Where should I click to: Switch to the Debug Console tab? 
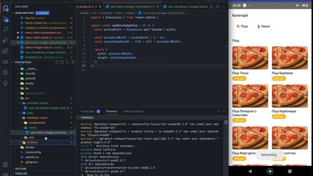pyautogui.click(x=134, y=111)
